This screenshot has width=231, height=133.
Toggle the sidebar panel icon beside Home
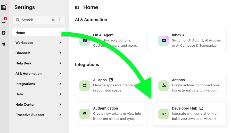click(x=77, y=7)
